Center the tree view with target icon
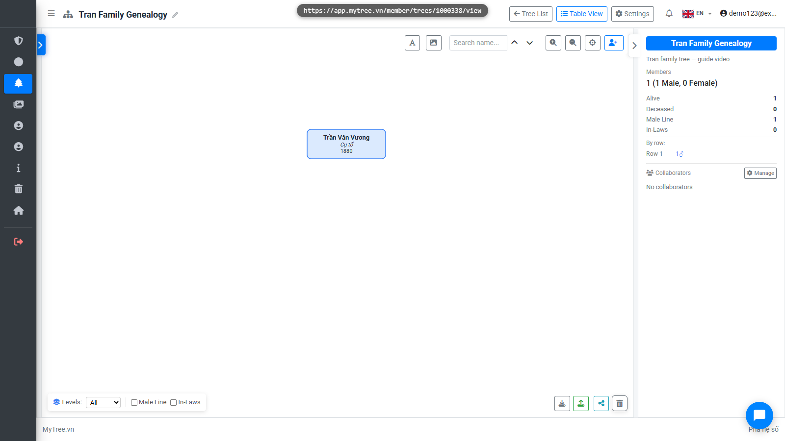The width and height of the screenshot is (785, 441). [x=593, y=43]
